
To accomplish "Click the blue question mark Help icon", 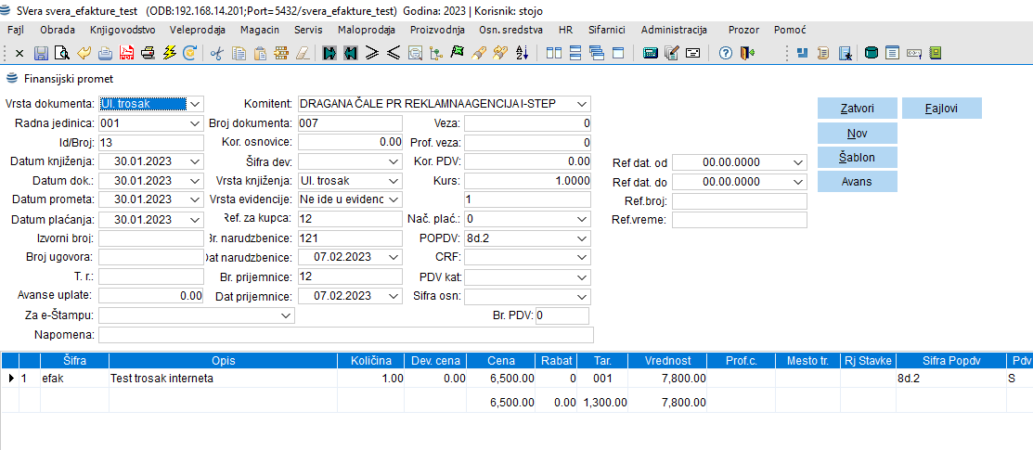I will pyautogui.click(x=727, y=53).
